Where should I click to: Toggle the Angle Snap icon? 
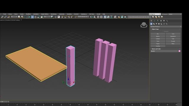point(66,17)
